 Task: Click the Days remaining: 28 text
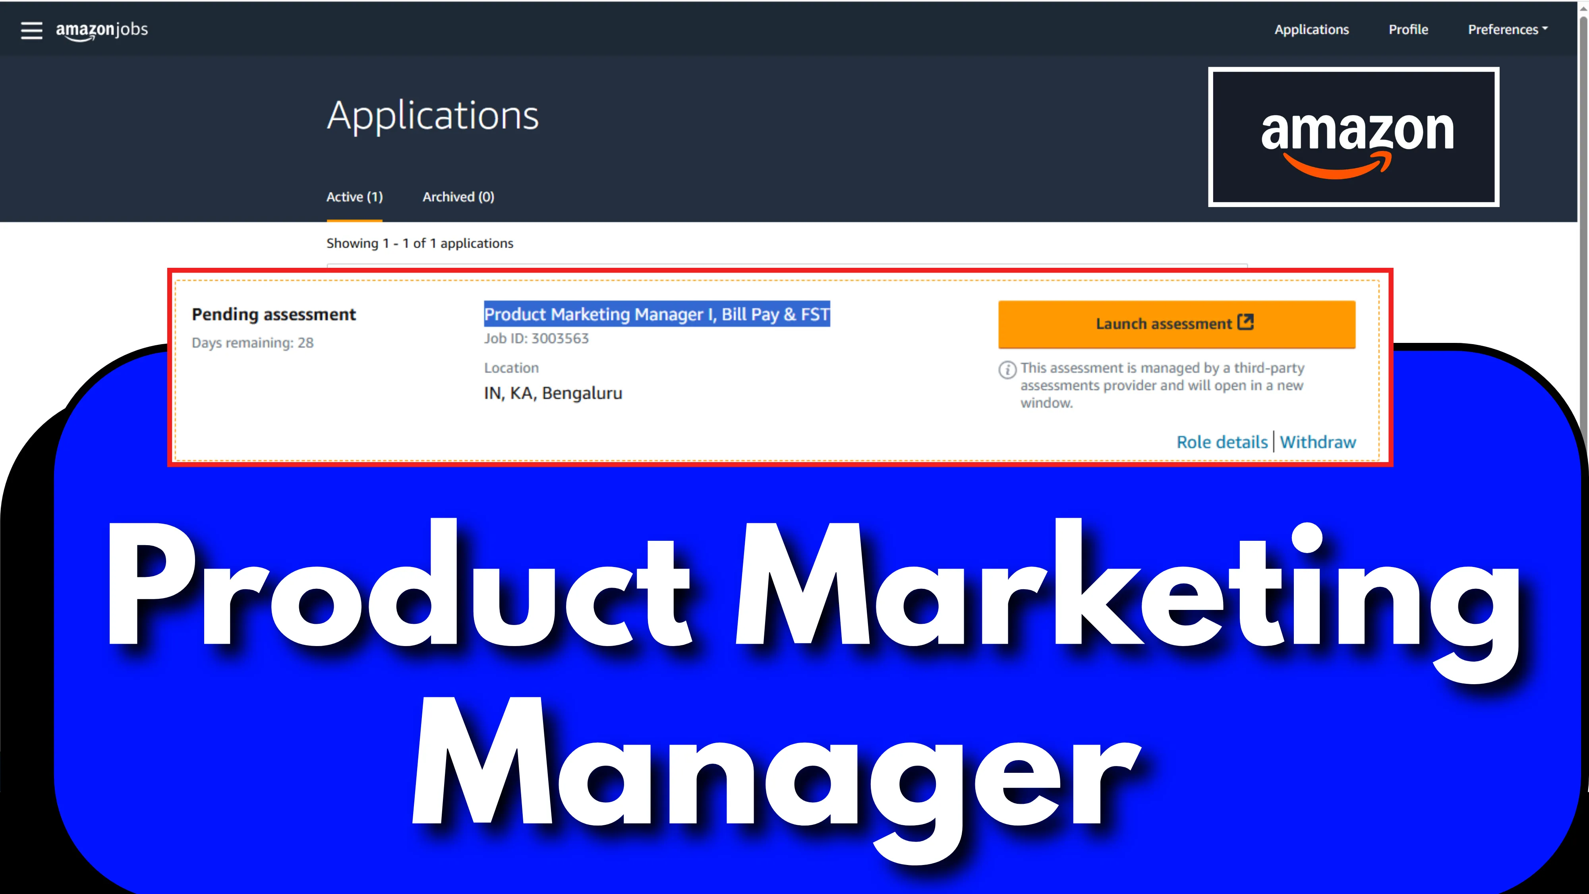252,343
